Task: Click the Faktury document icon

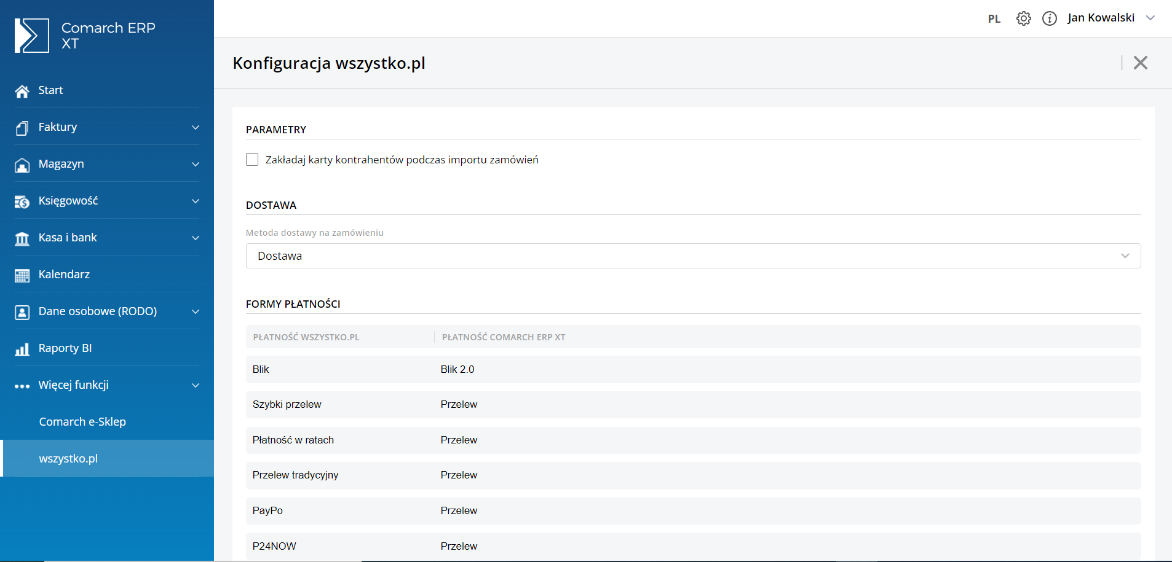Action: point(22,128)
